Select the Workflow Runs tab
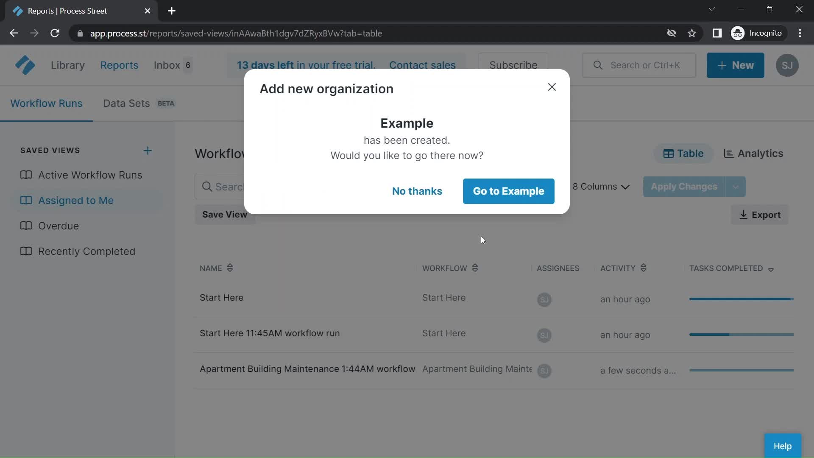The image size is (814, 458). [46, 103]
